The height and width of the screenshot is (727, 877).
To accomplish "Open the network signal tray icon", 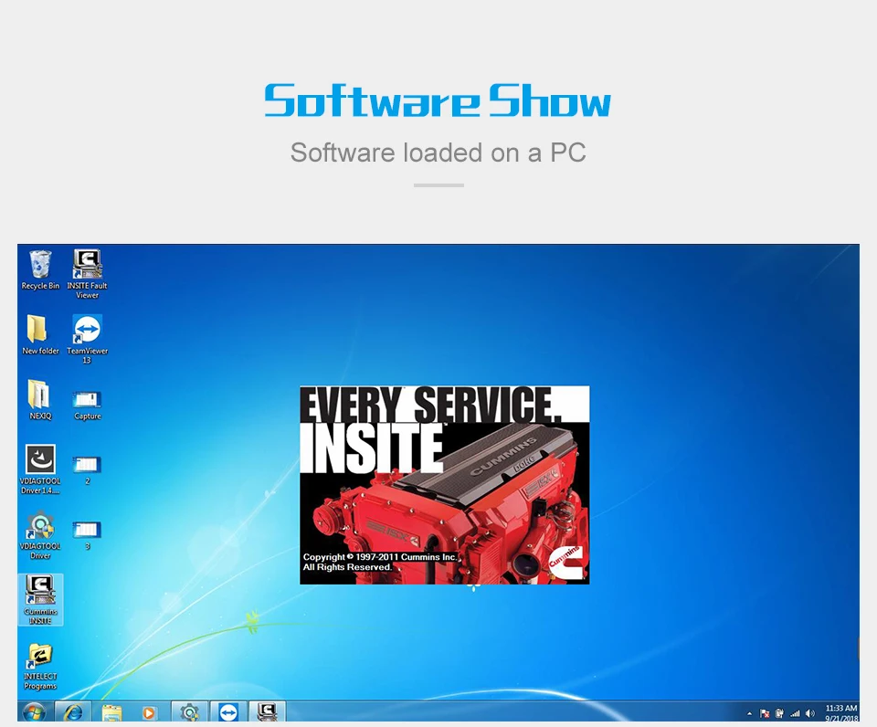I will (795, 713).
